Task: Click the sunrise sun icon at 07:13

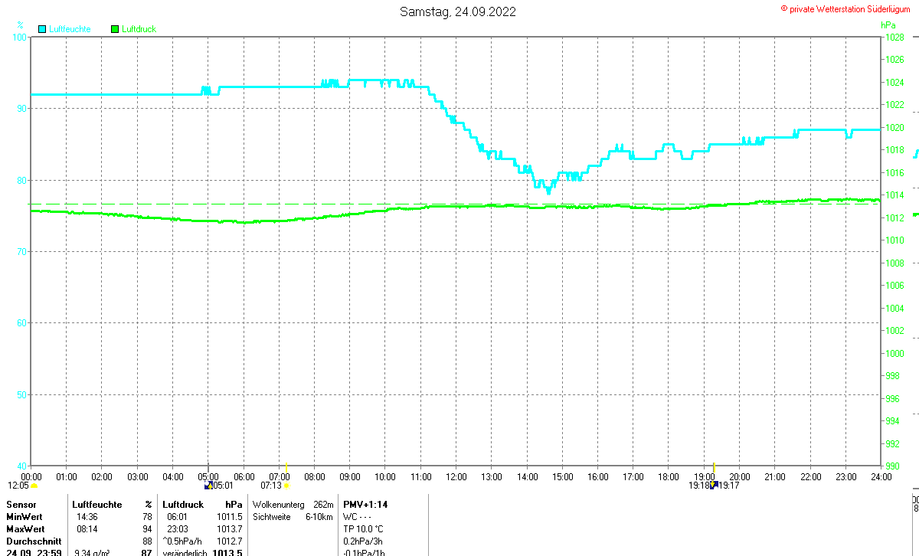Action: (286, 485)
